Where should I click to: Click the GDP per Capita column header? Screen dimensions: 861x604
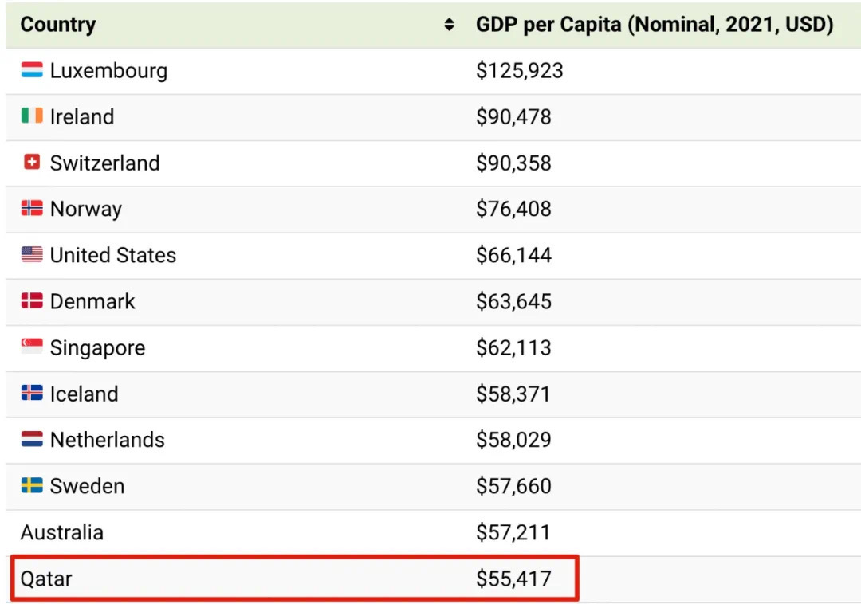click(654, 25)
